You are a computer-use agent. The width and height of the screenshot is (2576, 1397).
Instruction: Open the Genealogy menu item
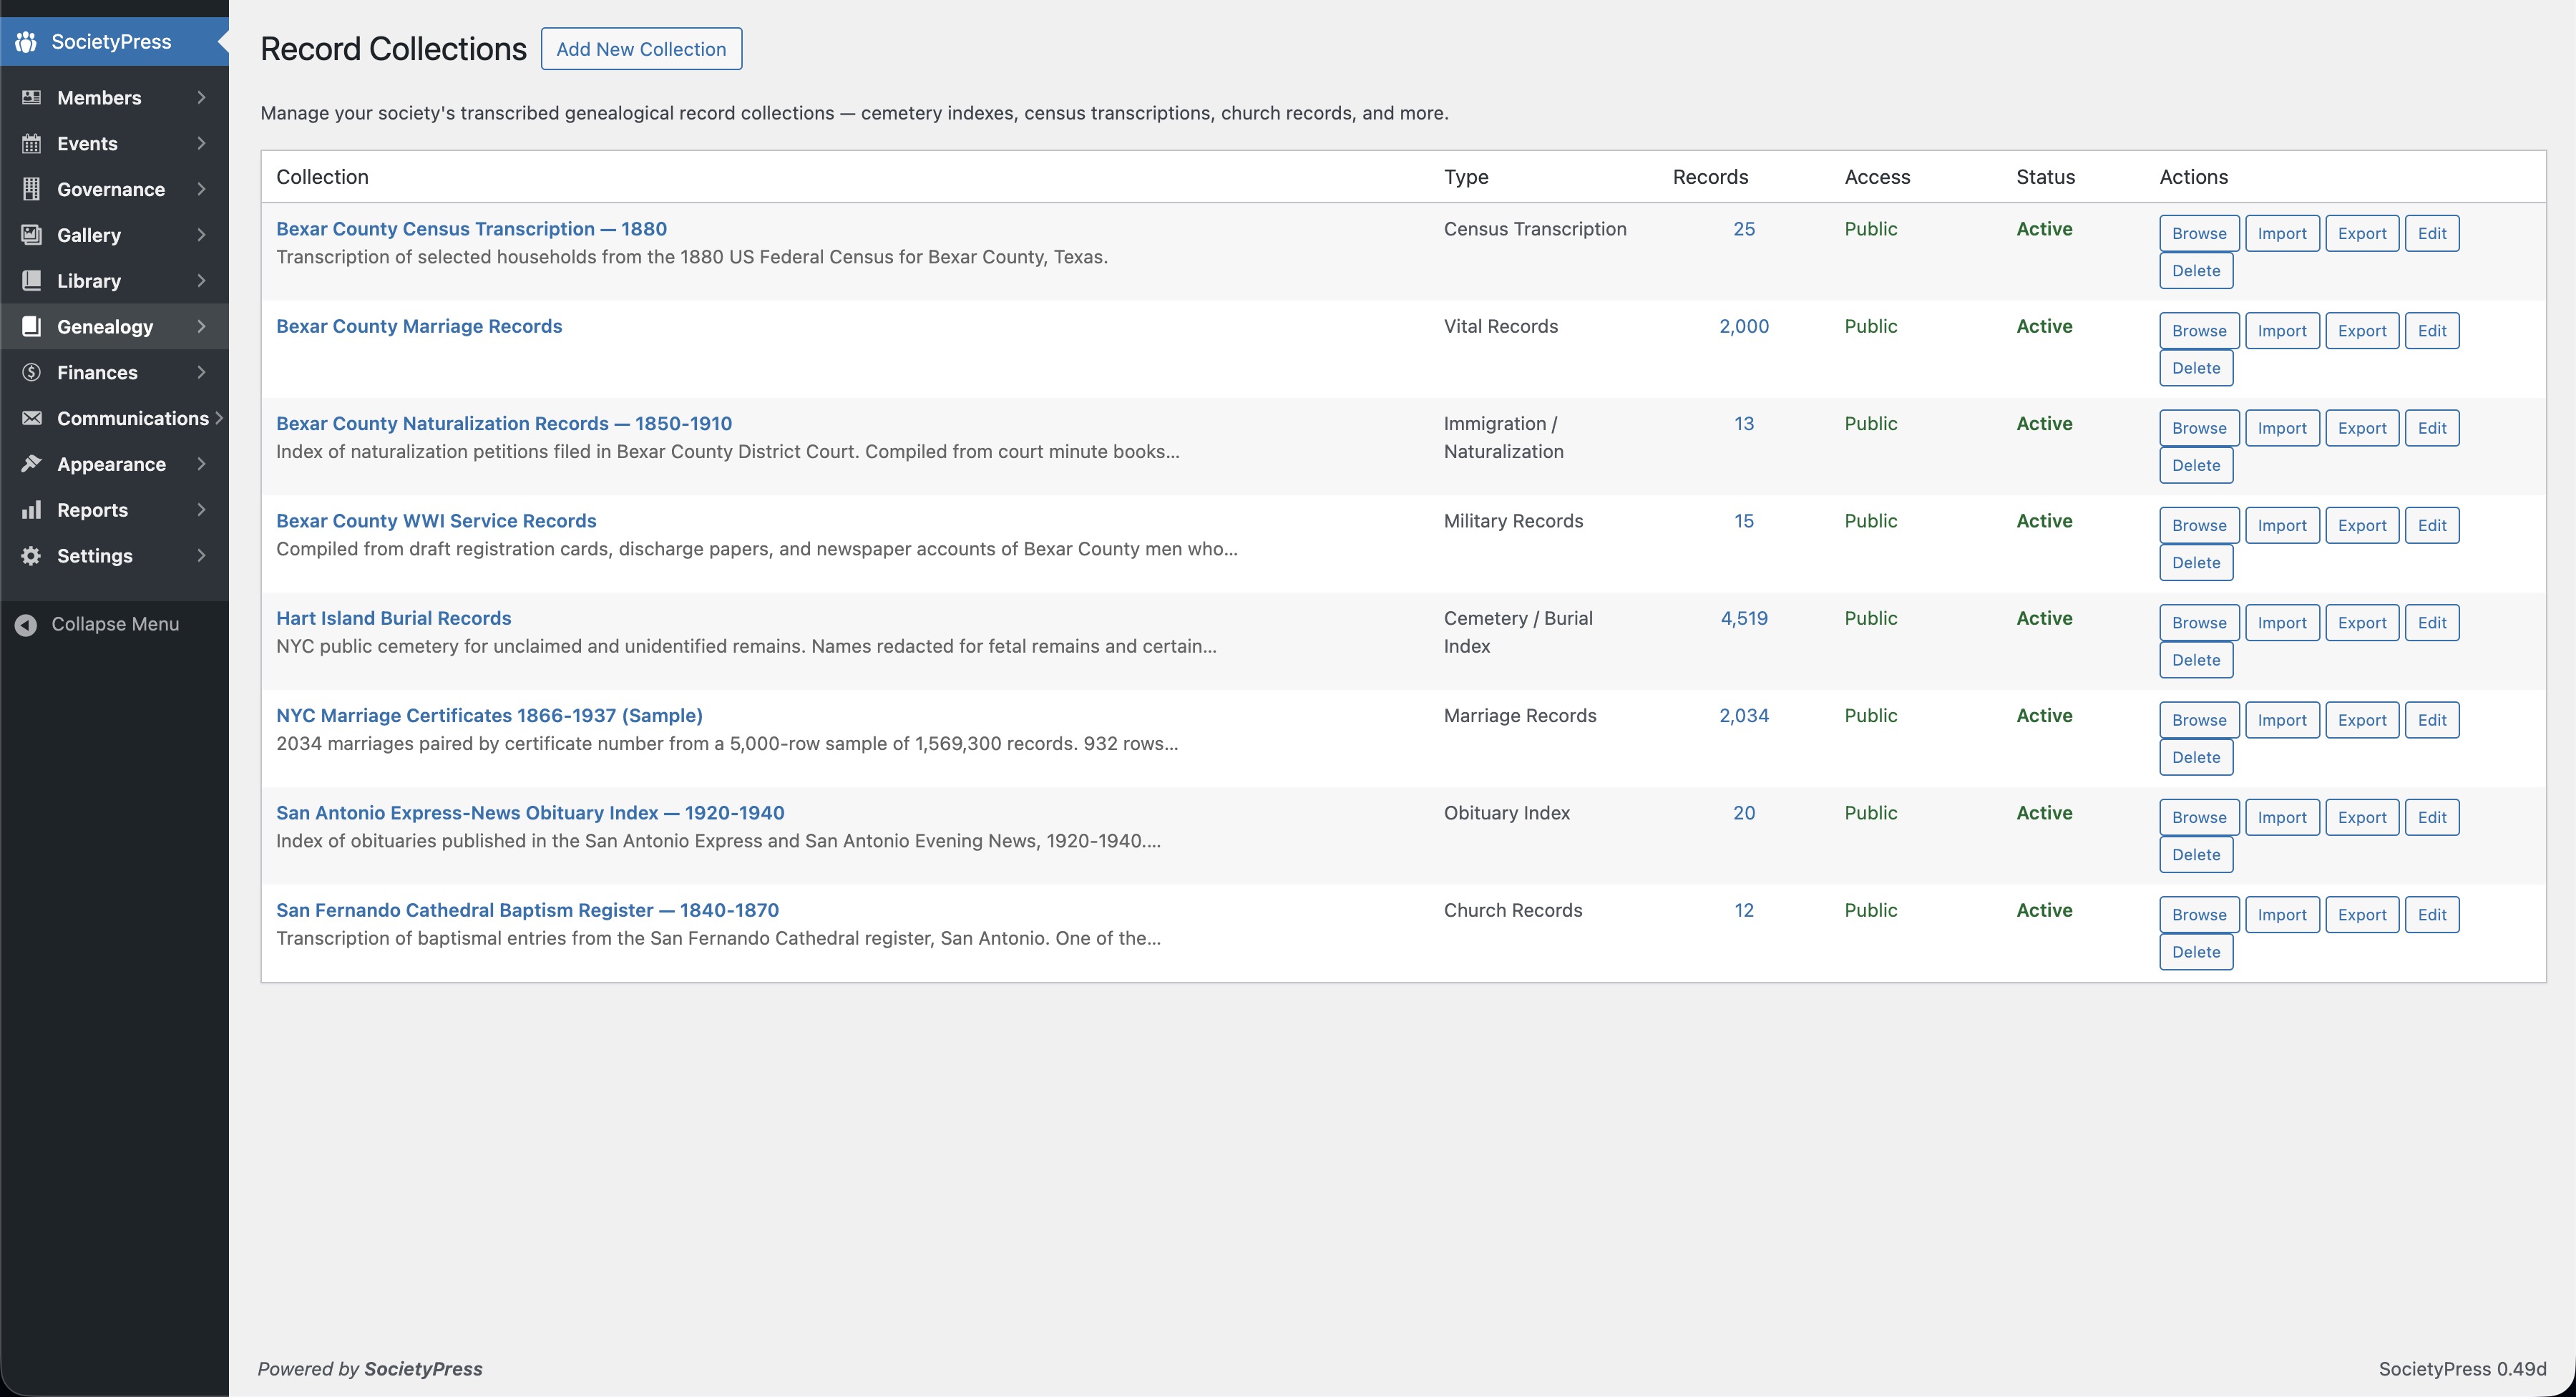[105, 327]
